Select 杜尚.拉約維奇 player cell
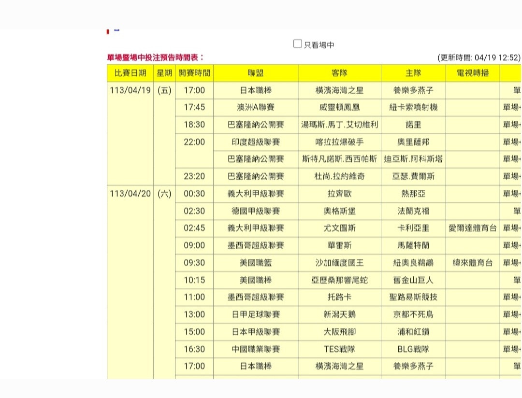The width and height of the screenshot is (522, 398). click(x=340, y=176)
